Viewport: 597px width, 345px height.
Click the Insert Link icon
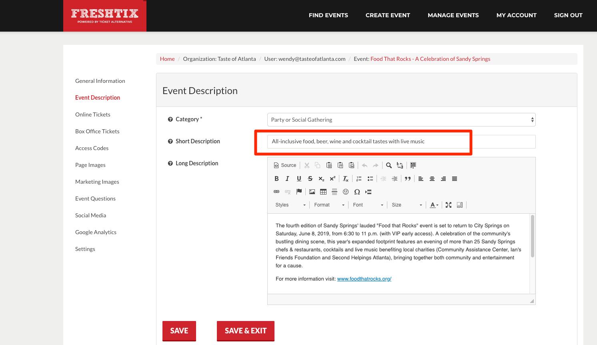click(276, 192)
